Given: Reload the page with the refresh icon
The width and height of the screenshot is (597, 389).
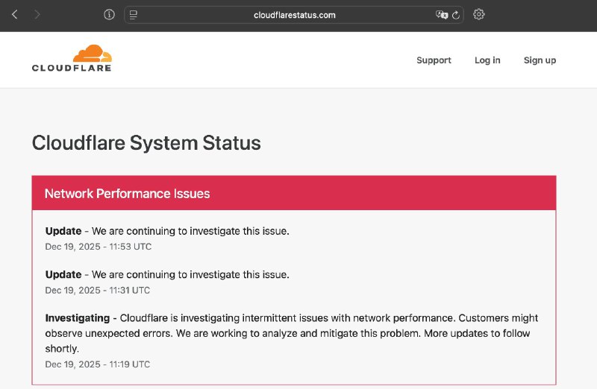Looking at the screenshot, I should tap(456, 15).
